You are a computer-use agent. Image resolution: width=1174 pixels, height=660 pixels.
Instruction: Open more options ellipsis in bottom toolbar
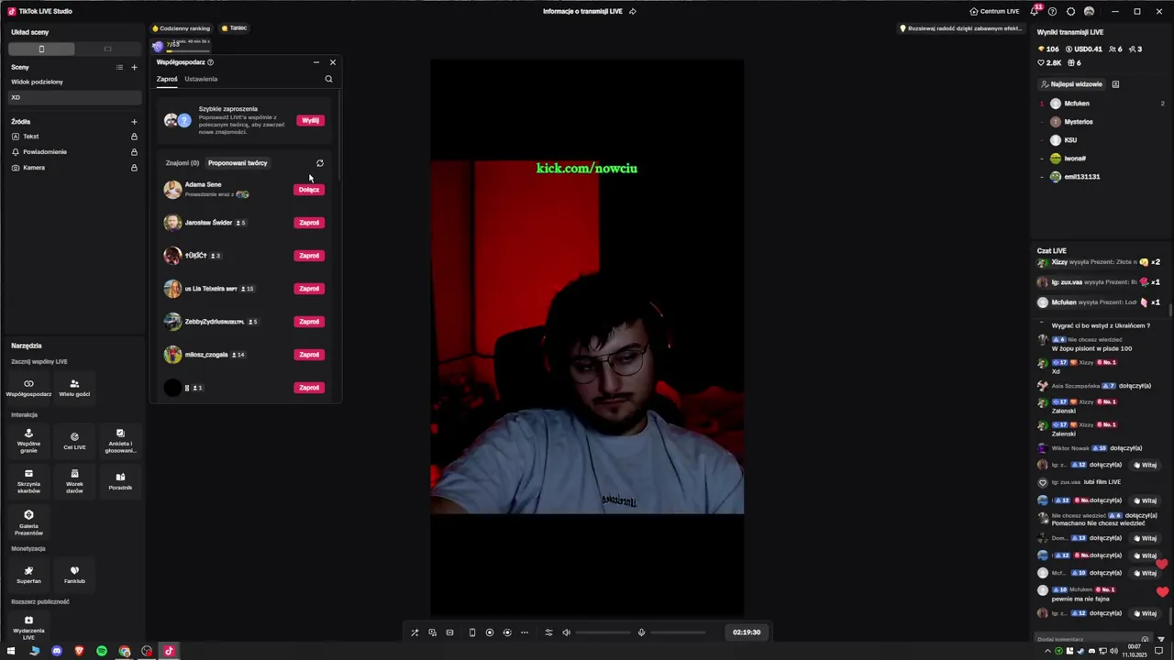point(525,632)
